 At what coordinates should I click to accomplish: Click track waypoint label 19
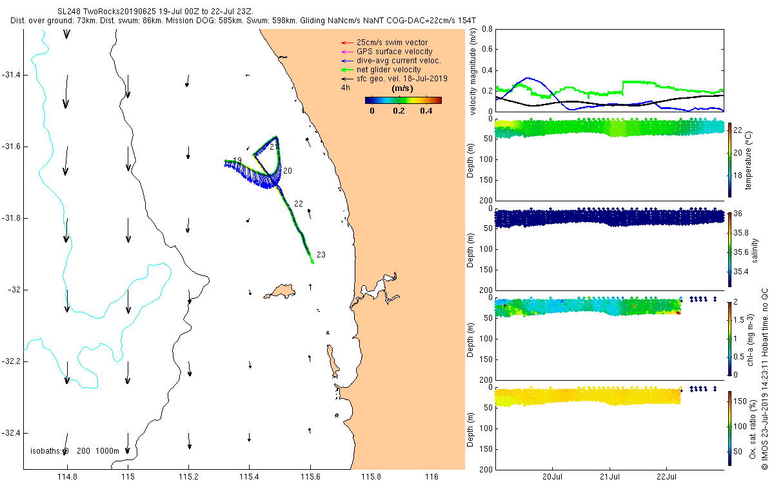237,161
